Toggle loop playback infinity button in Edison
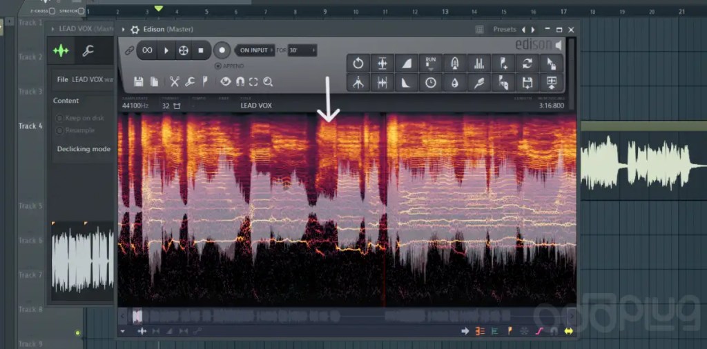 147,50
